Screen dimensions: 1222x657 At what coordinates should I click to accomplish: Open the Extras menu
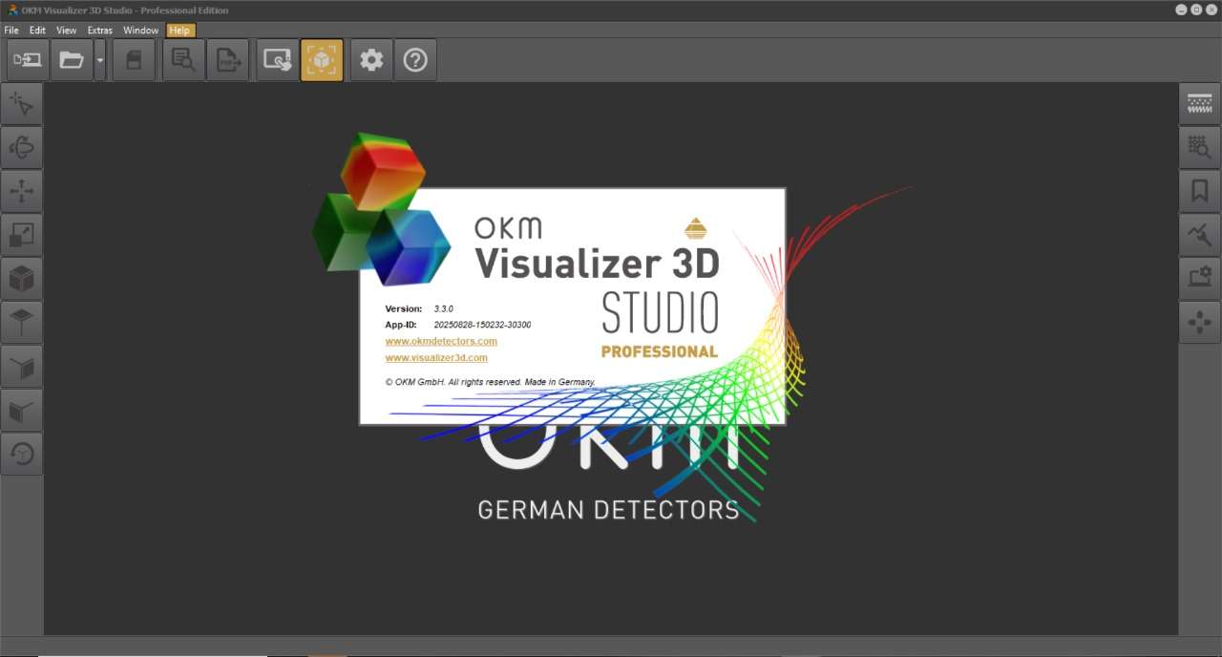pyautogui.click(x=100, y=31)
